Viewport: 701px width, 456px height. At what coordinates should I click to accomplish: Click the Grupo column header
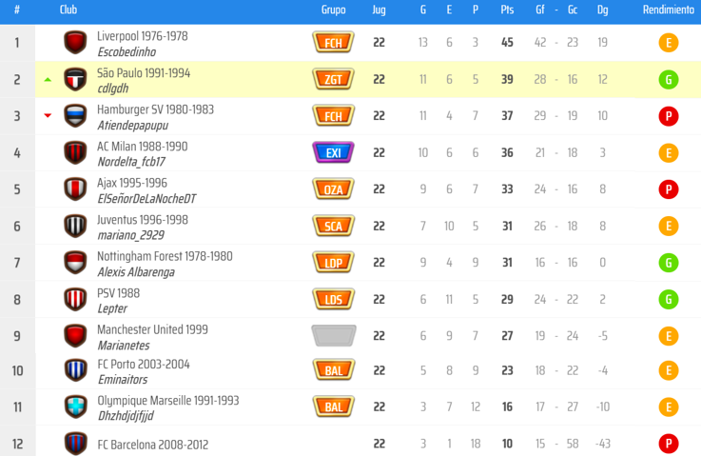(x=333, y=10)
